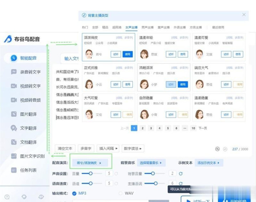Click 试听 on the 活泼俏皮 card
This screenshot has width=256, height=202.
point(116,54)
